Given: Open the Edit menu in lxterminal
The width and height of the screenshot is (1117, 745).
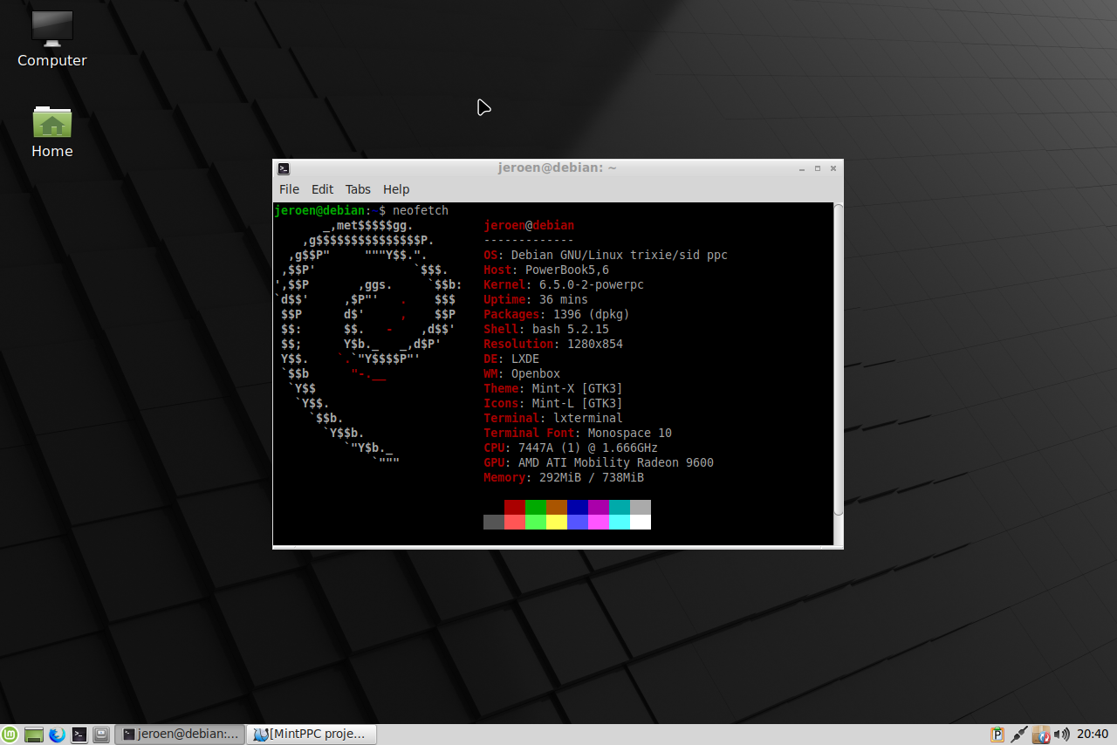Looking at the screenshot, I should click(x=322, y=189).
